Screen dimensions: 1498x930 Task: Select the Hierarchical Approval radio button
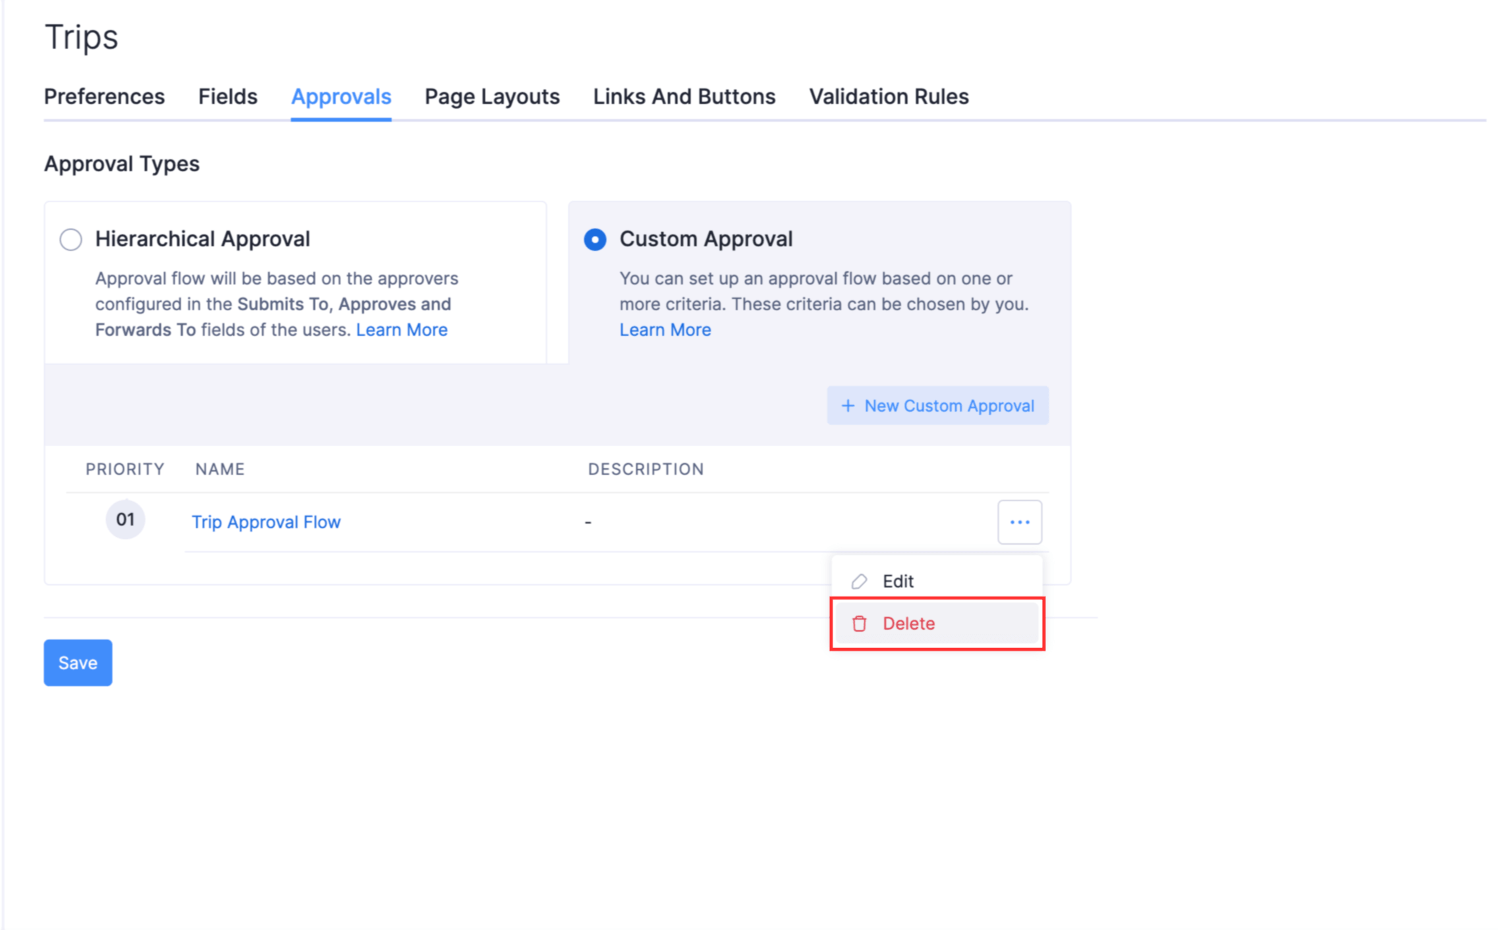pyautogui.click(x=71, y=239)
